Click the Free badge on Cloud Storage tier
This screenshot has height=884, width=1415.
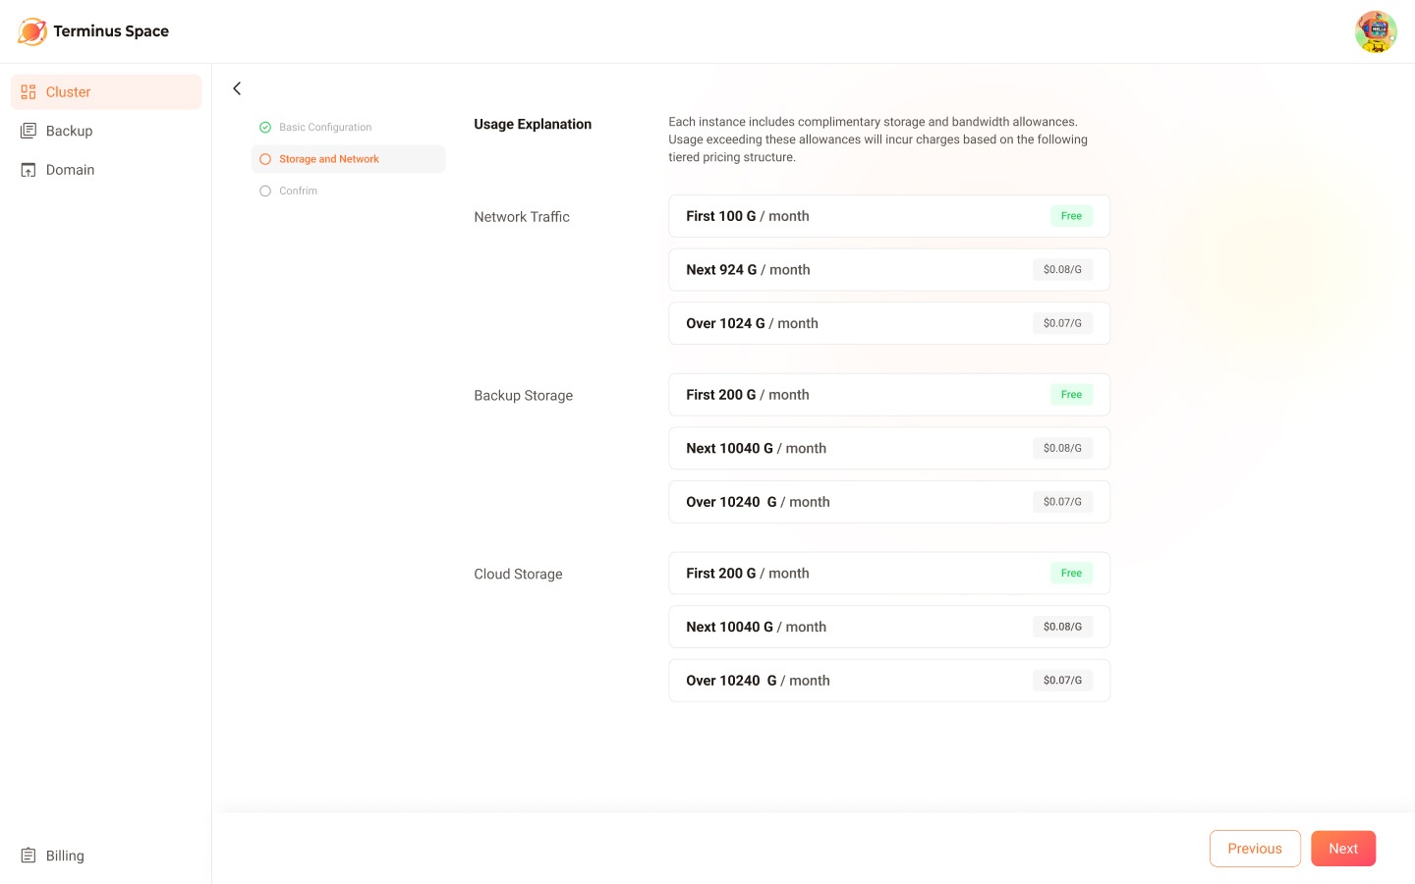tap(1071, 573)
